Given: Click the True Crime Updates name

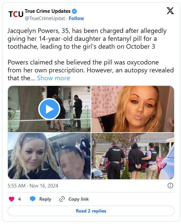Looking at the screenshot, I should coord(47,11).
